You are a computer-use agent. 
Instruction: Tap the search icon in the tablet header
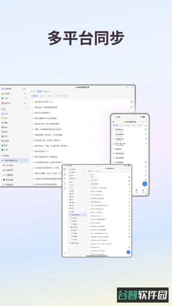126,168
